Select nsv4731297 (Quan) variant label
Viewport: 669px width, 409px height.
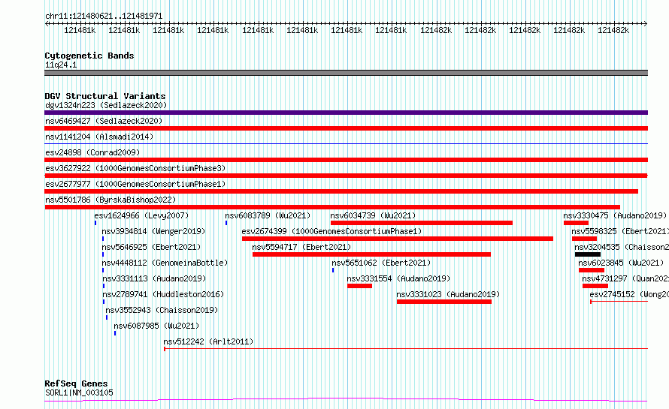tap(625, 278)
